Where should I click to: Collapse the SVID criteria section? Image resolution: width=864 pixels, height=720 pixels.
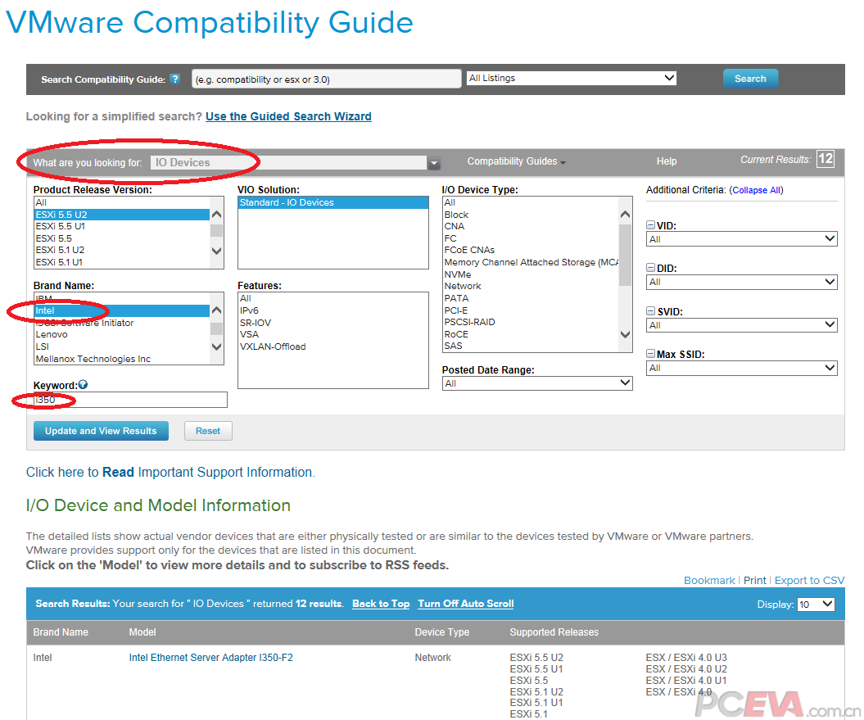click(651, 311)
